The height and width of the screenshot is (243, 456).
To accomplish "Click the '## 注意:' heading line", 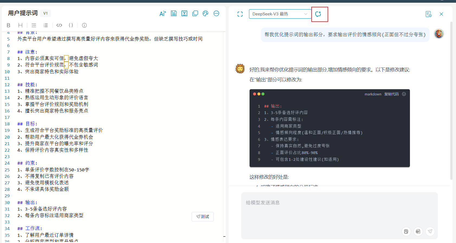I will click(x=27, y=52).
